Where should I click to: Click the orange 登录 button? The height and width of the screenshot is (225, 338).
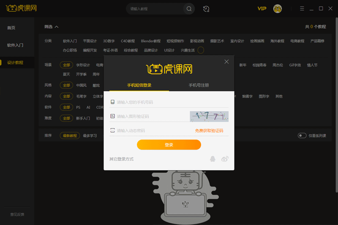click(169, 145)
